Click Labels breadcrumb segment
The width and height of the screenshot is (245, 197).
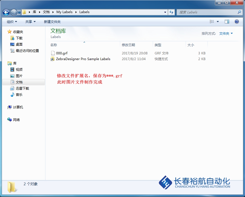(84, 12)
